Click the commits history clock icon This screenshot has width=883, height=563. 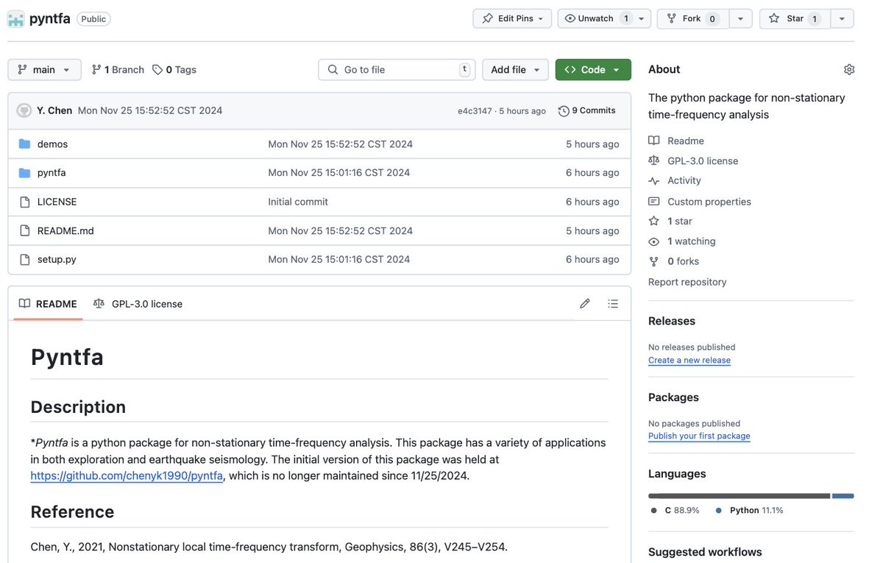pos(564,110)
